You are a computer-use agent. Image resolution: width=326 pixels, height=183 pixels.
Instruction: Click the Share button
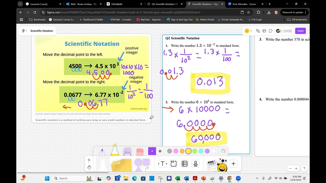pyautogui.click(x=301, y=31)
